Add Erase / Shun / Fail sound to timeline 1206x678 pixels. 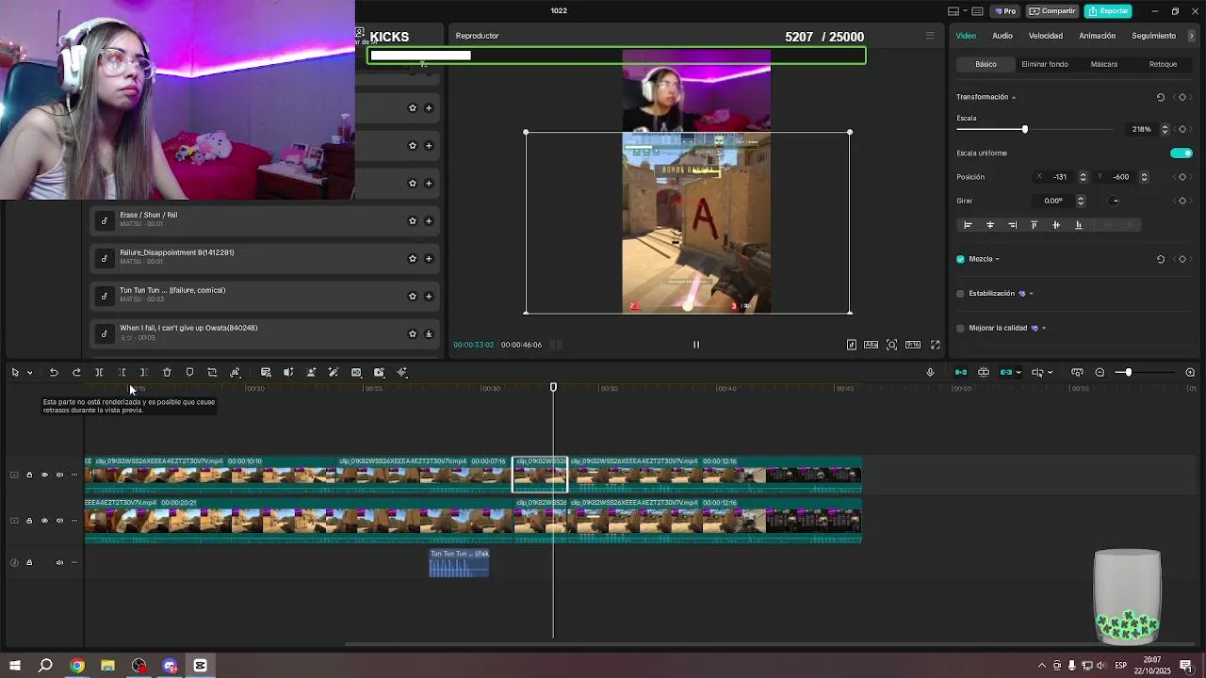tap(429, 221)
